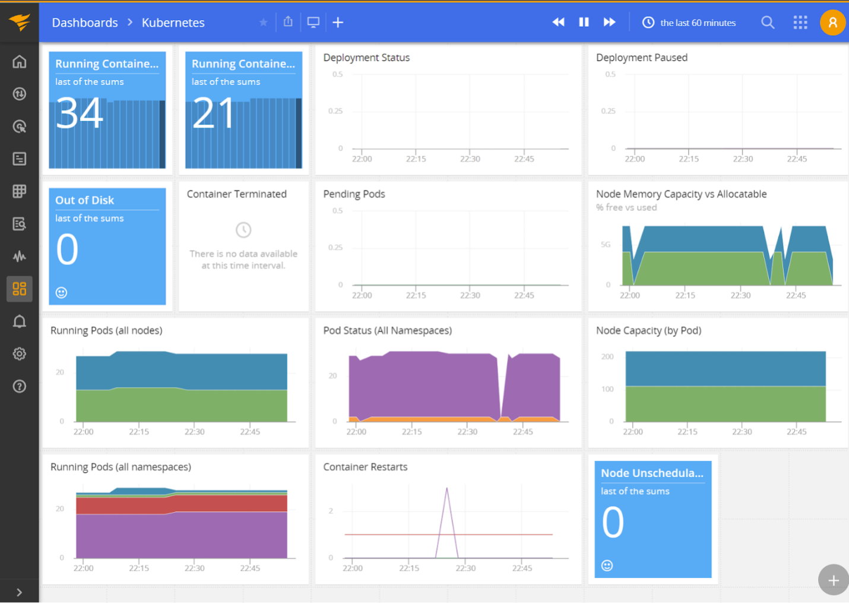Open the Alerts bell sidebar icon
Viewport: 849px width, 604px height.
[x=20, y=321]
